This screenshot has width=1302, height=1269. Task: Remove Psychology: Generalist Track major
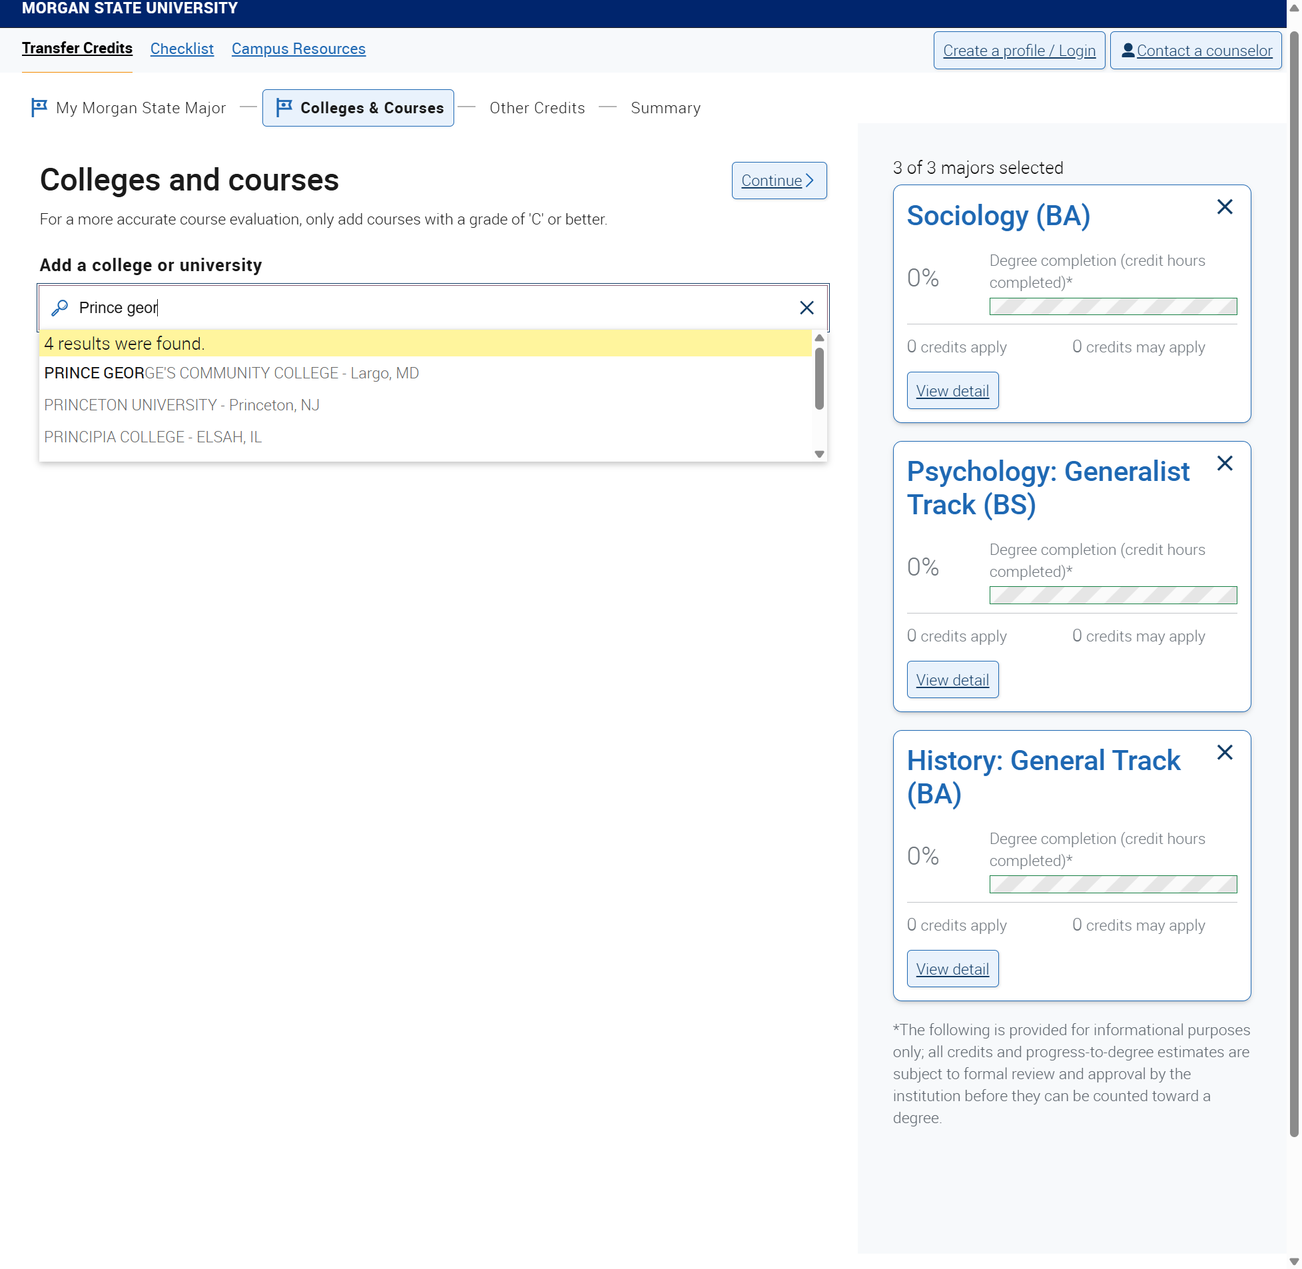tap(1224, 463)
